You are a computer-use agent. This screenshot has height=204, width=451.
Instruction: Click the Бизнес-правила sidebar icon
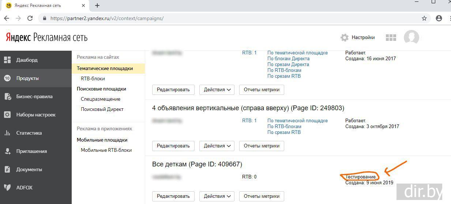[x=7, y=96]
